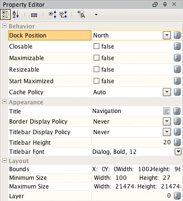This screenshot has height=201, width=183.
Task: Open the property filter funnel icon
Action: coord(81,14)
